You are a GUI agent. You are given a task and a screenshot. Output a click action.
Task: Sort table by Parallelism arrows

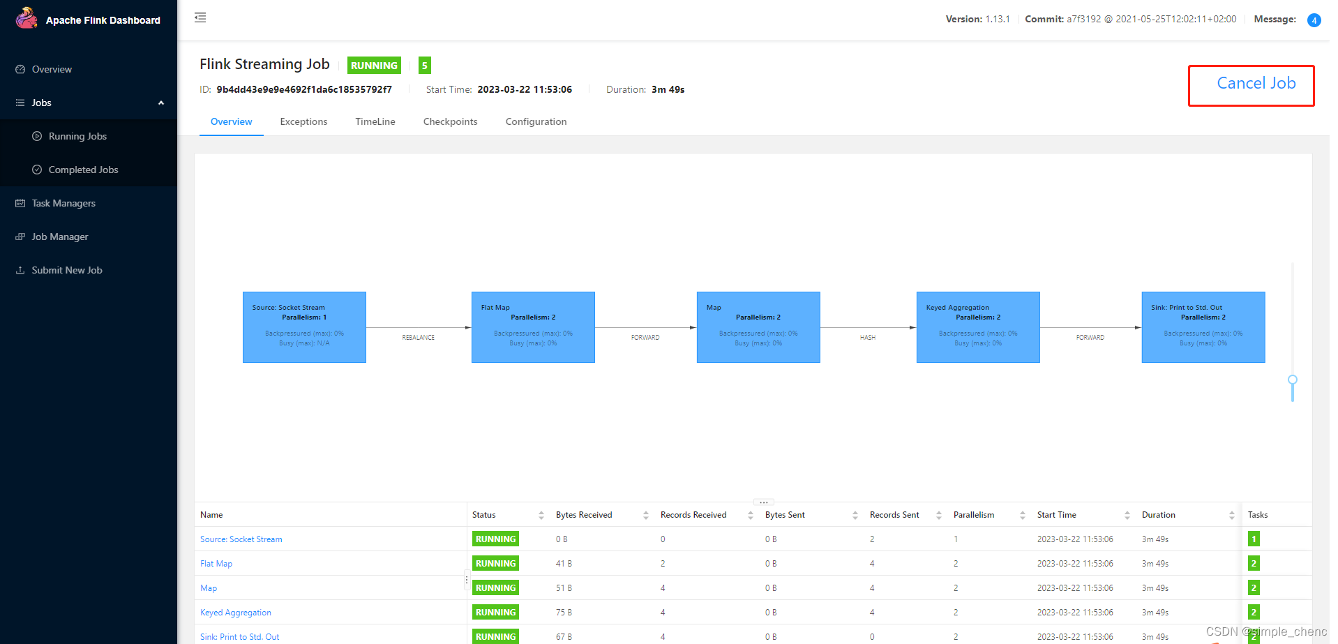(1023, 515)
